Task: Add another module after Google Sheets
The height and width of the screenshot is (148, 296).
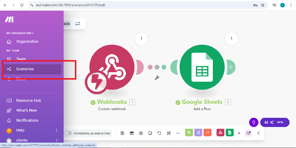Action: (231, 67)
